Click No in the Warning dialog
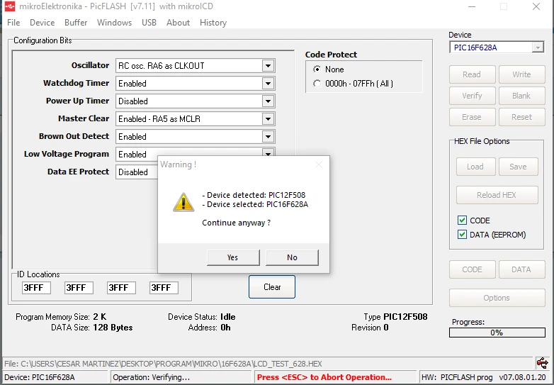Image resolution: width=554 pixels, height=385 pixels. (x=292, y=257)
